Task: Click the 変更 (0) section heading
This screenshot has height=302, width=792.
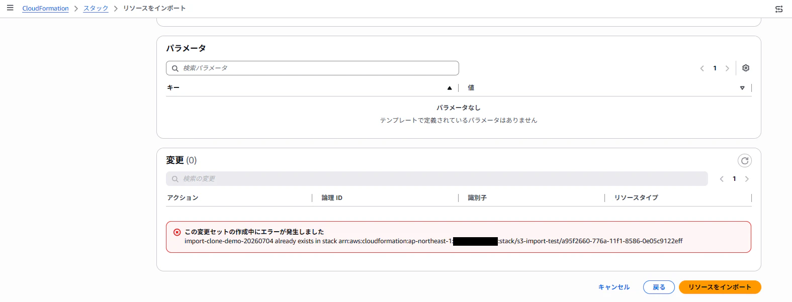Action: point(182,160)
